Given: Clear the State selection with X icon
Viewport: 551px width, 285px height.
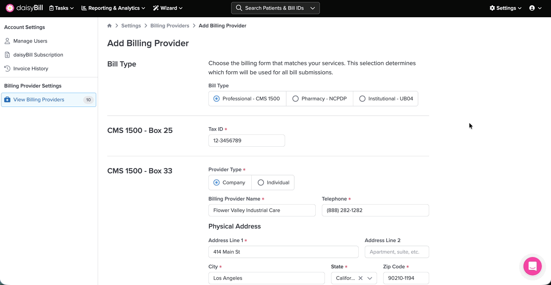Looking at the screenshot, I should [x=360, y=278].
